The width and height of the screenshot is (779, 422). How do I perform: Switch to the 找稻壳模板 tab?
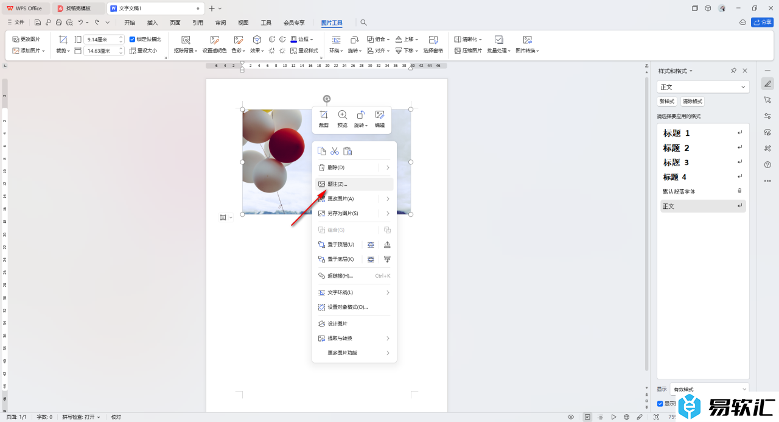point(79,9)
